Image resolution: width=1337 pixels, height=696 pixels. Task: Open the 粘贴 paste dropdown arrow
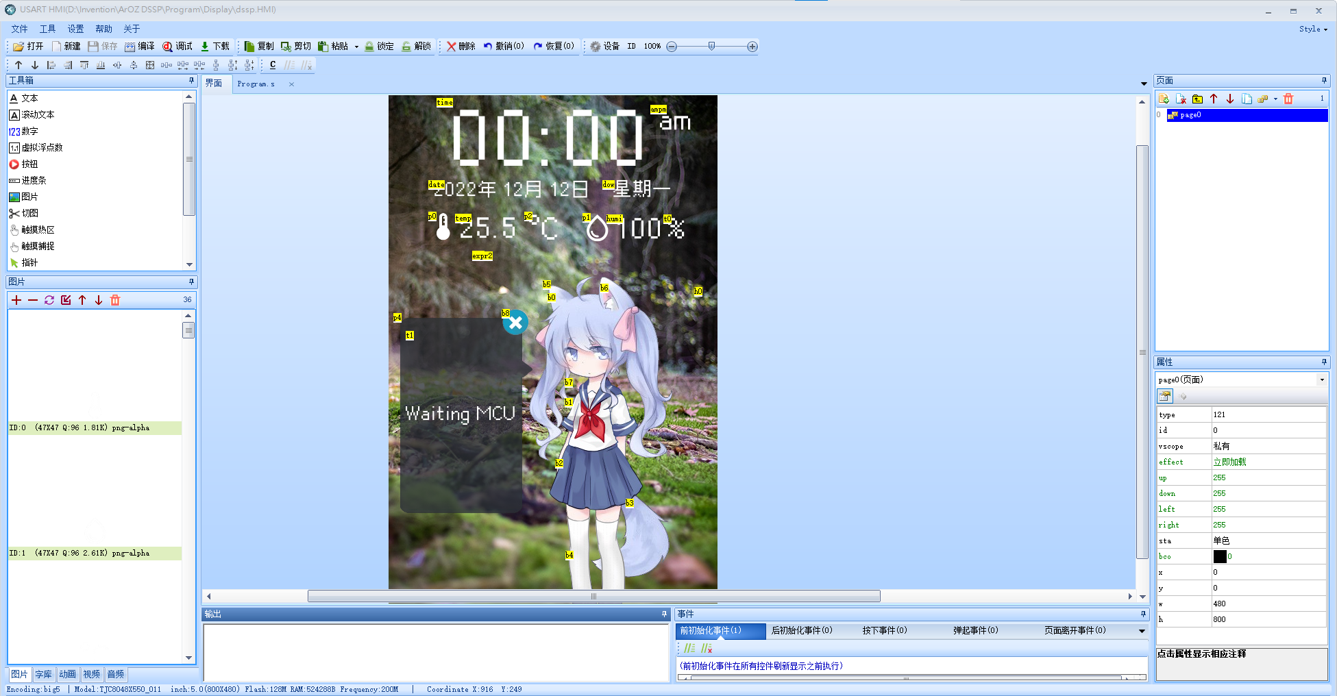[x=356, y=46]
